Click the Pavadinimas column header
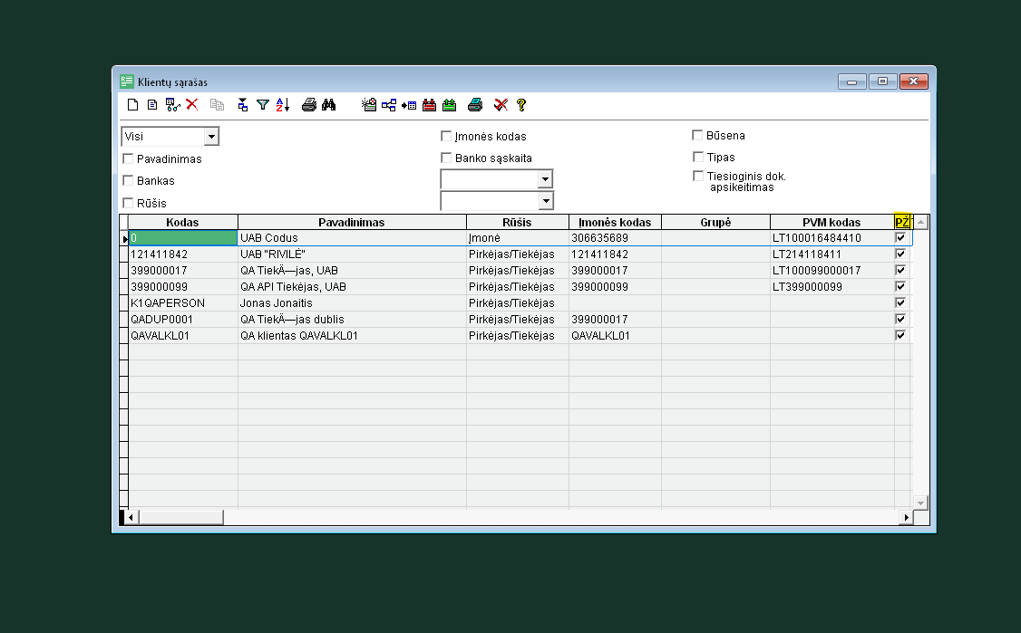Screen dimensions: 1021x633 [x=352, y=223]
